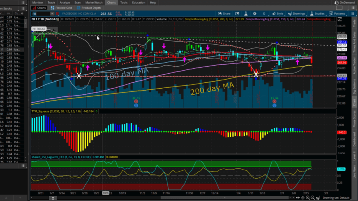Click the scroll-to-latest icon below the chart
Image resolution: width=358 pixels, height=201 pixels.
(53, 198)
